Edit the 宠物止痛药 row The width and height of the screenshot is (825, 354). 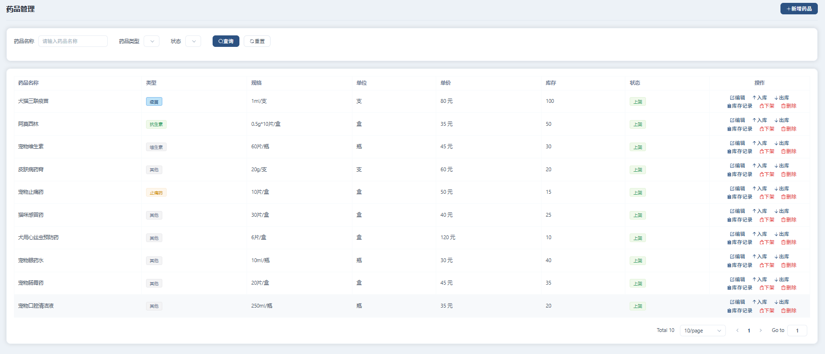737,188
